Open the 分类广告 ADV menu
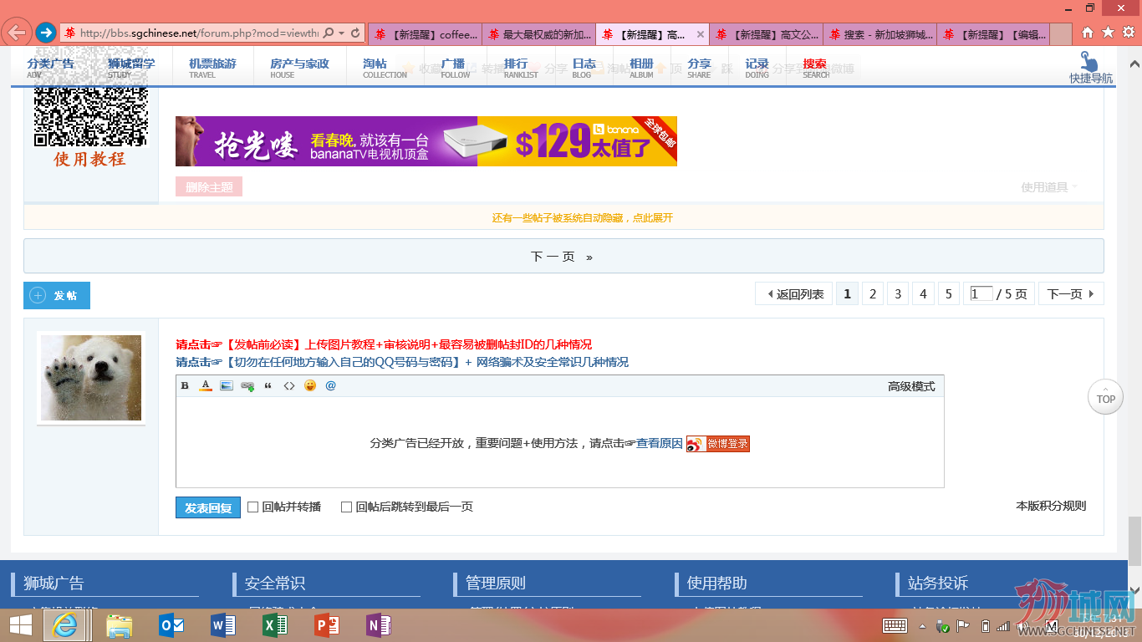Image resolution: width=1142 pixels, height=642 pixels. 50,68
